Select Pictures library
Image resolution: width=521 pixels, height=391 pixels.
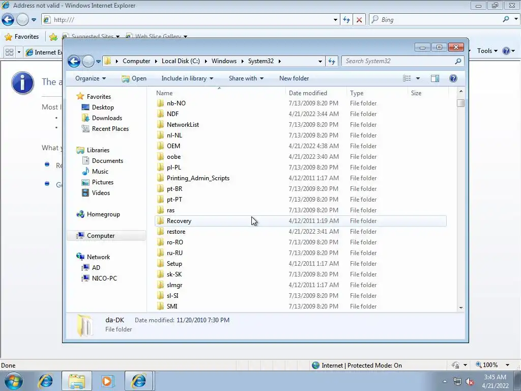pos(102,182)
